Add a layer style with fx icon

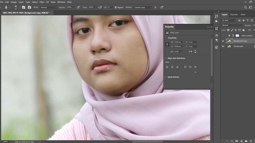coord(232,141)
